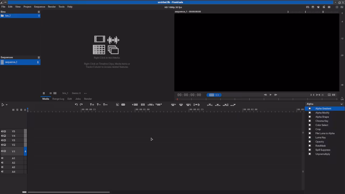345x194 pixels.
Task: Toggle fullscreen mode icon
Action: coord(337,7)
